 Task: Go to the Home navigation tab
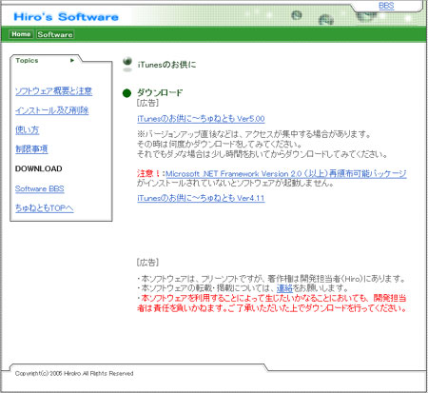tap(21, 34)
